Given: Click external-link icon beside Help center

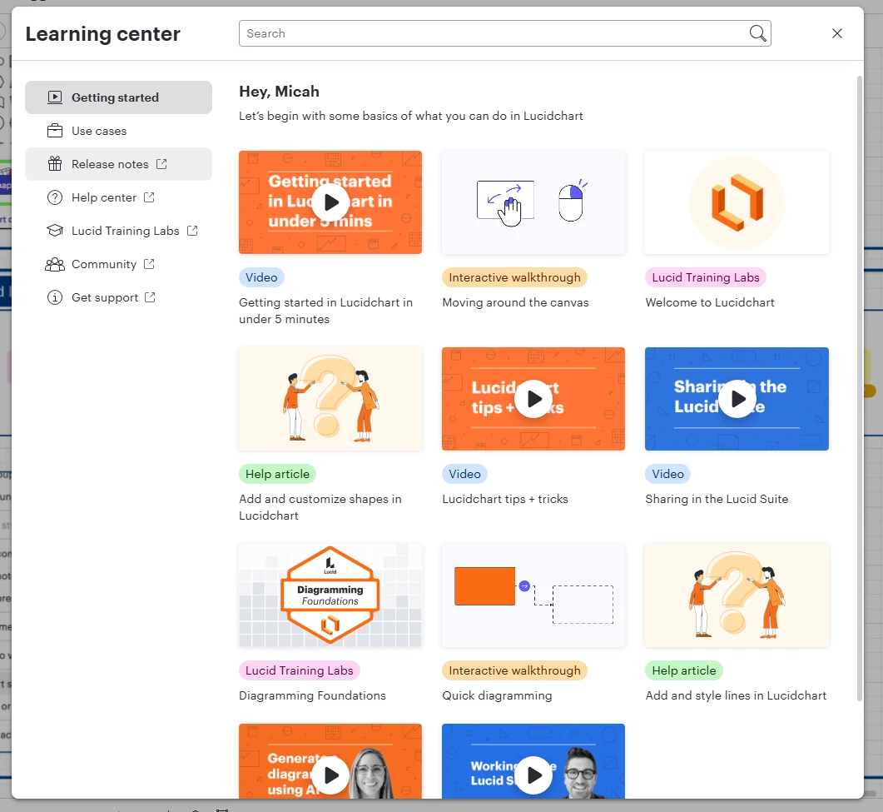Looking at the screenshot, I should (149, 197).
